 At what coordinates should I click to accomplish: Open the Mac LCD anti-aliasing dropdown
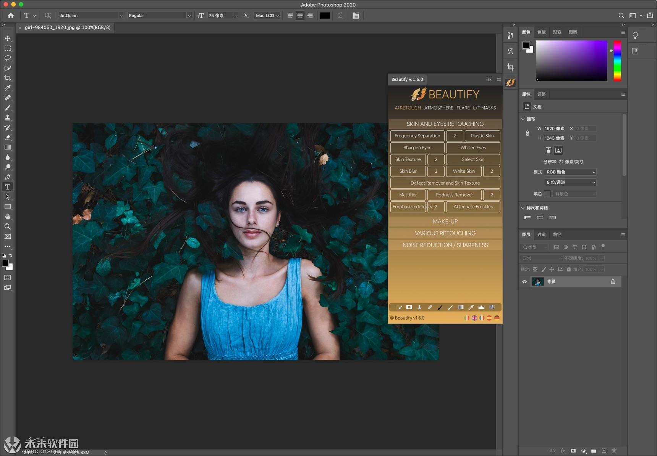point(267,16)
